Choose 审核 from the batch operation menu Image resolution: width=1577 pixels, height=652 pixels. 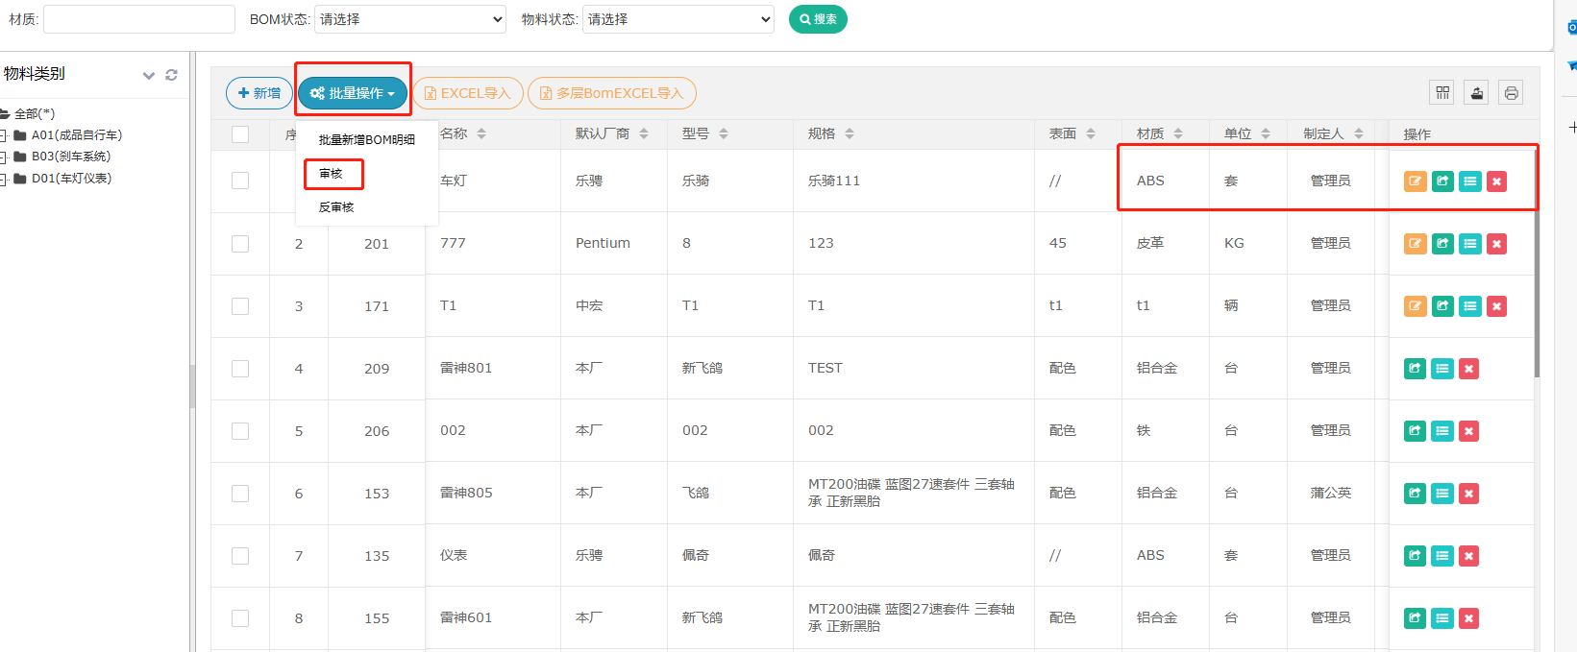pos(332,174)
